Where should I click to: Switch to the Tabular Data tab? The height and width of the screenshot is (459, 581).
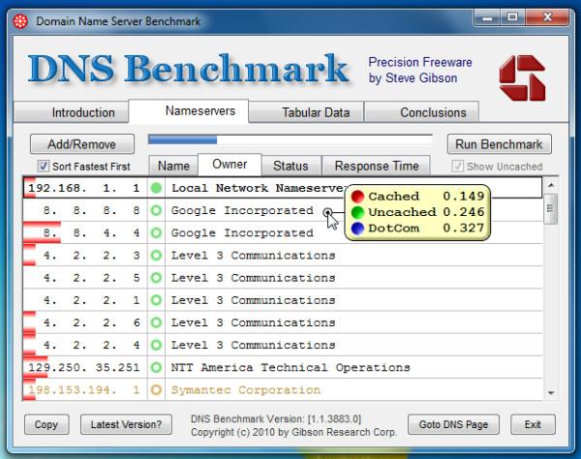tap(316, 112)
